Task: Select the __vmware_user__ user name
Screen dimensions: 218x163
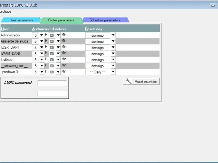Action: pyautogui.click(x=14, y=66)
